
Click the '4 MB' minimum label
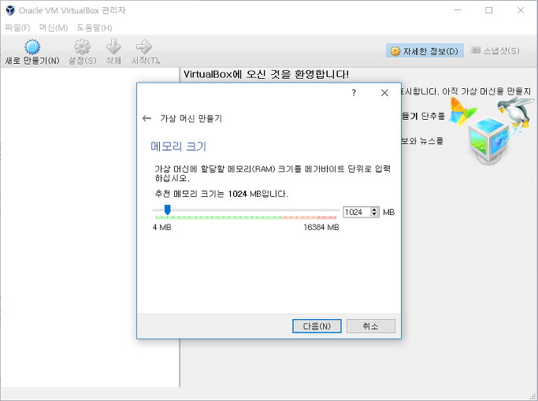(162, 227)
